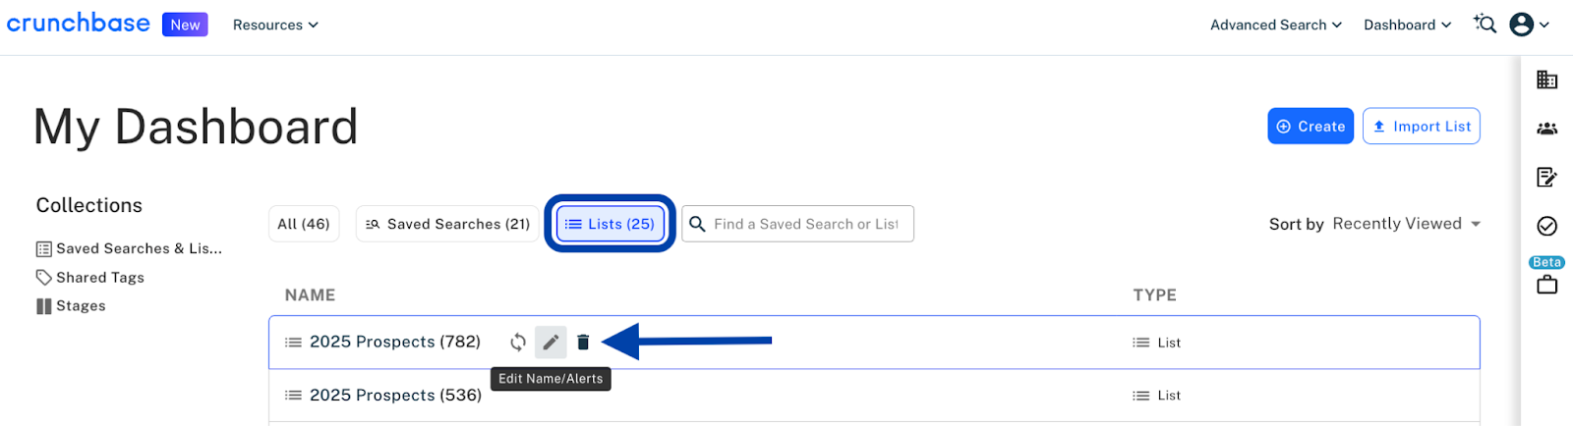Image resolution: width=1573 pixels, height=426 pixels.
Task: Click the Edit Name/Alerts pencil icon
Action: (551, 343)
